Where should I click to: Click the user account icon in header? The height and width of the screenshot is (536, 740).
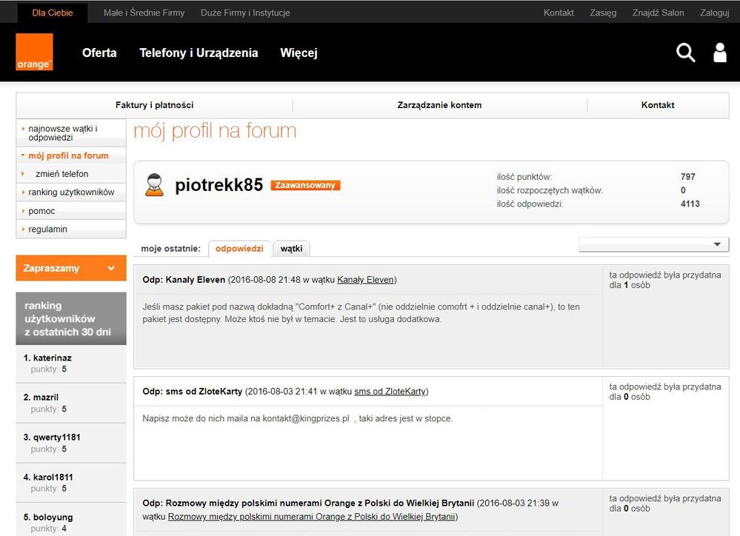719,53
